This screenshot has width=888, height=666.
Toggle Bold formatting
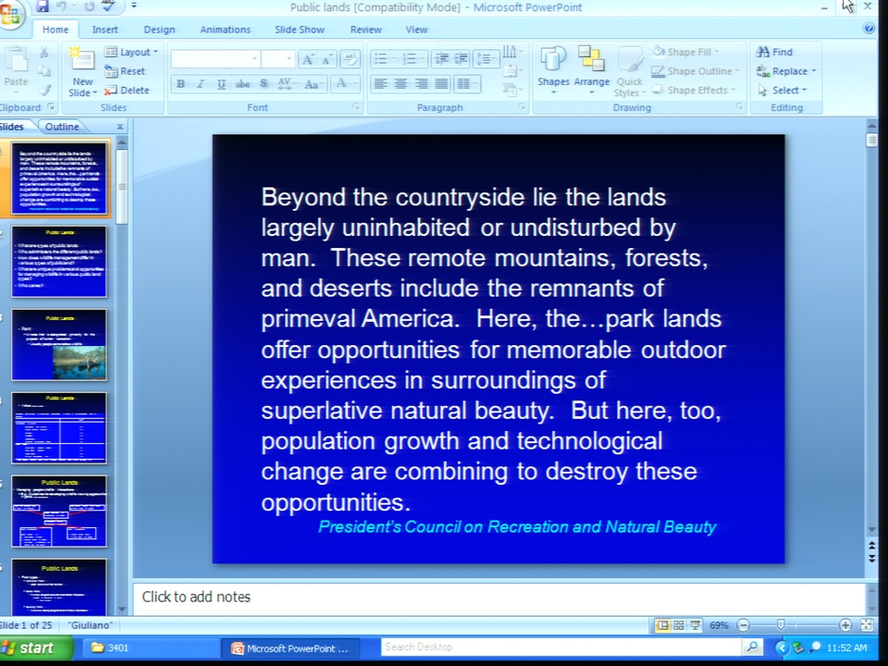[x=180, y=84]
